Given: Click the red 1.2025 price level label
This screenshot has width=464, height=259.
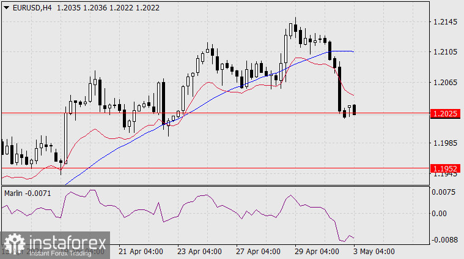Looking at the screenshot, I should pos(446,113).
